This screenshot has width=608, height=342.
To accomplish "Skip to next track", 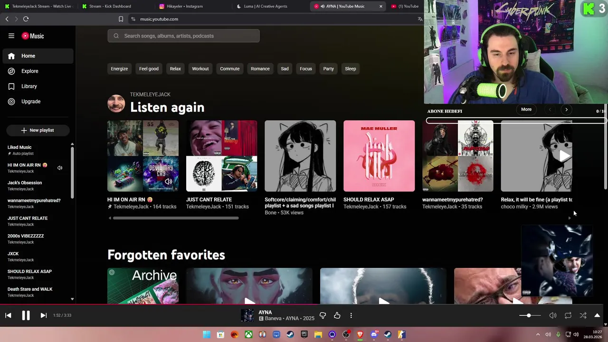I will (43, 315).
